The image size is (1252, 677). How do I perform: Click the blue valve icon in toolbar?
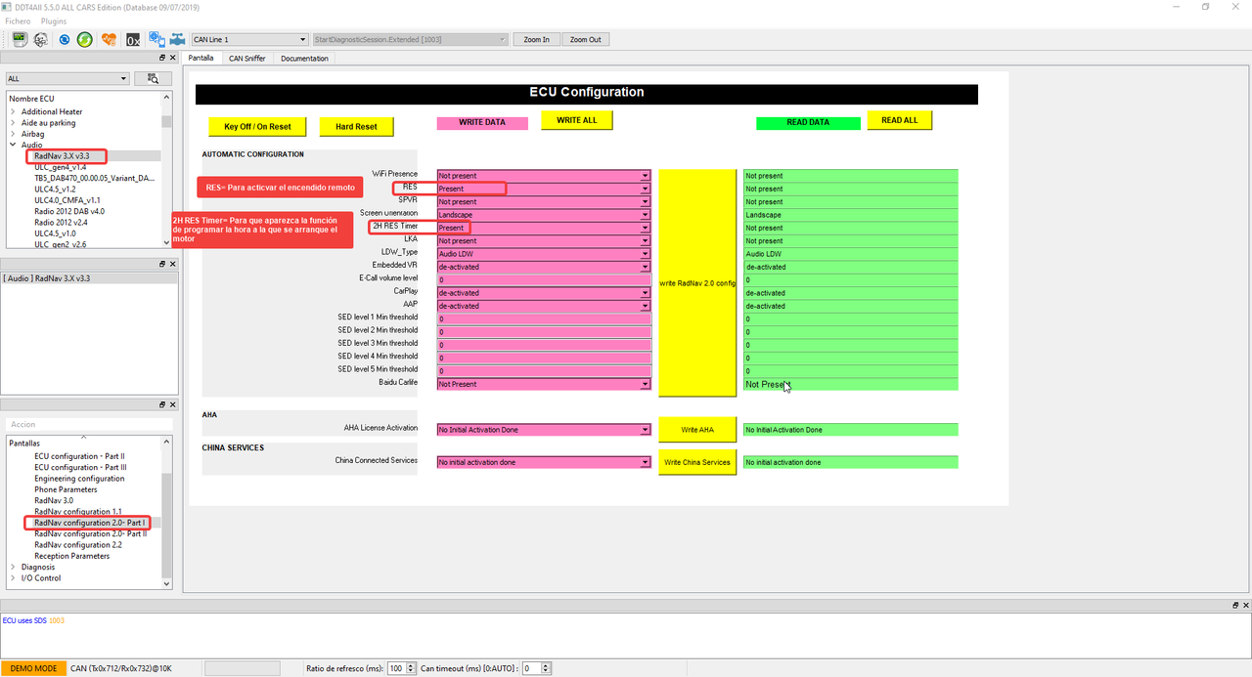coord(177,40)
